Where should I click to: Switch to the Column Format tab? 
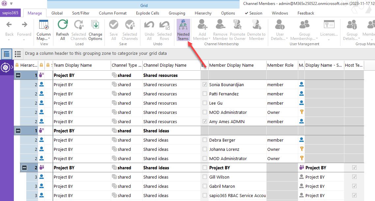[x=113, y=13]
